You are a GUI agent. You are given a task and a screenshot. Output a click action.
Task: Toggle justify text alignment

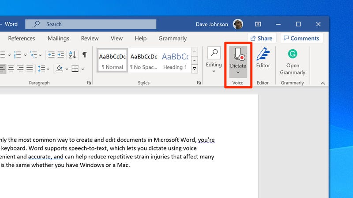30,69
